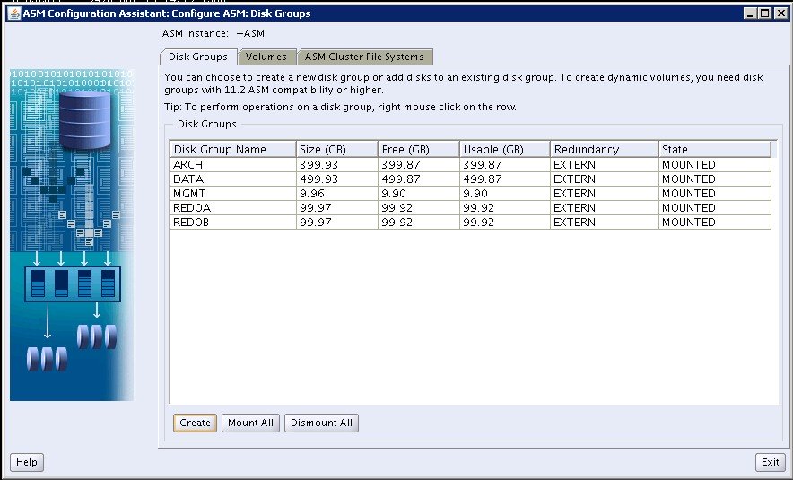The image size is (793, 480).
Task: Click the Redundancy column header
Action: coord(605,150)
